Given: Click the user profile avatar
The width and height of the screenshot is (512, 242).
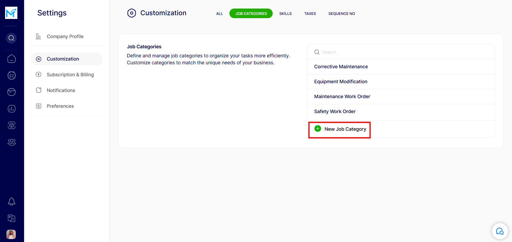Looking at the screenshot, I should (11, 234).
